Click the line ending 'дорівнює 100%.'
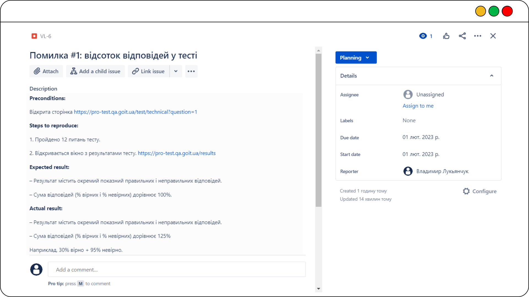The image size is (529, 297). pos(101,195)
